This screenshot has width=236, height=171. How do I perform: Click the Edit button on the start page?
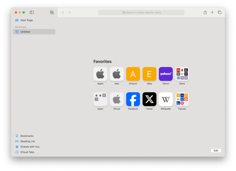point(216,150)
